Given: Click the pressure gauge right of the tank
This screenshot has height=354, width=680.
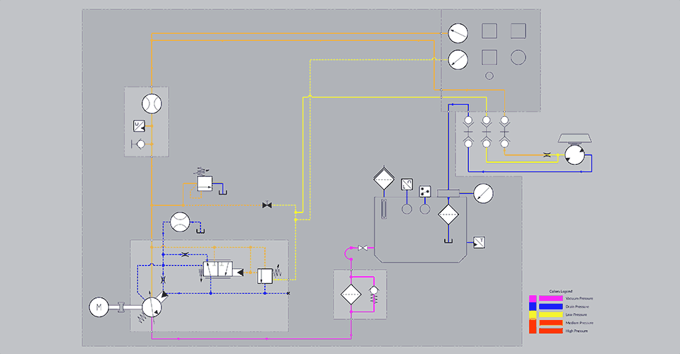Looking at the screenshot, I should point(483,193).
